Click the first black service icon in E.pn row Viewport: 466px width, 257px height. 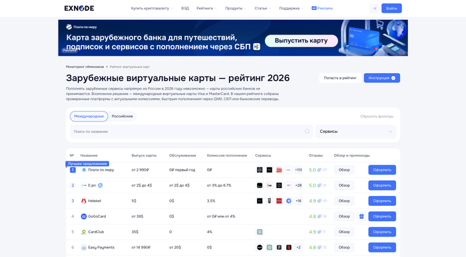coord(260,185)
